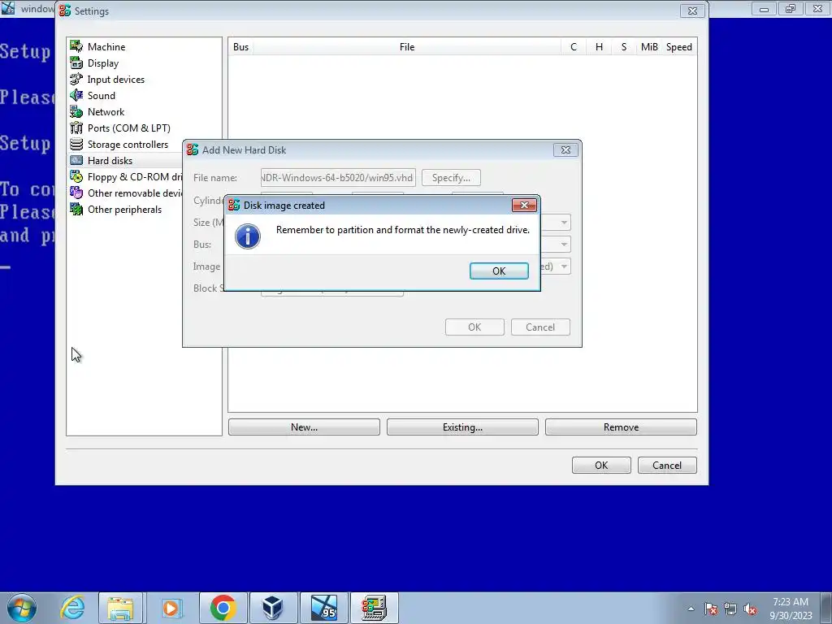Viewport: 832px width, 624px height.
Task: Close the Disk image created dialog
Action: 524,206
